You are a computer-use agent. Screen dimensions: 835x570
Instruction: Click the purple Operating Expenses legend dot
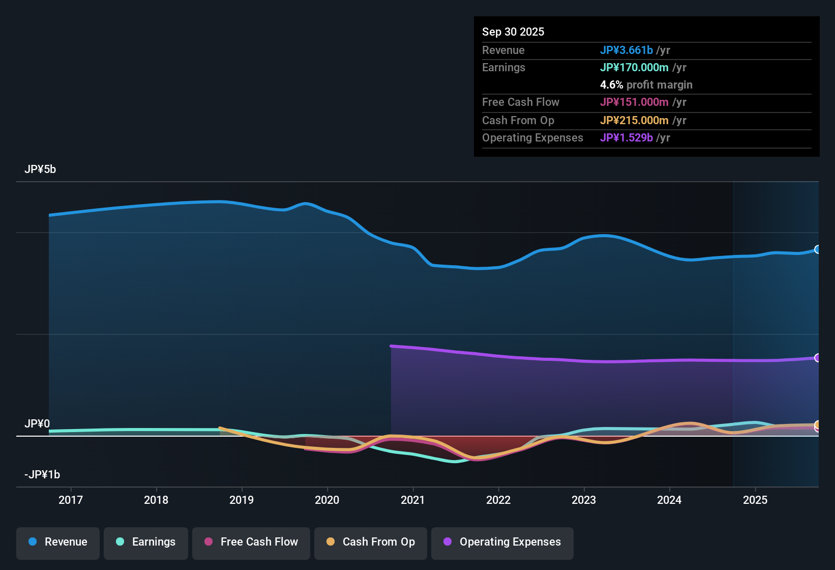point(447,543)
